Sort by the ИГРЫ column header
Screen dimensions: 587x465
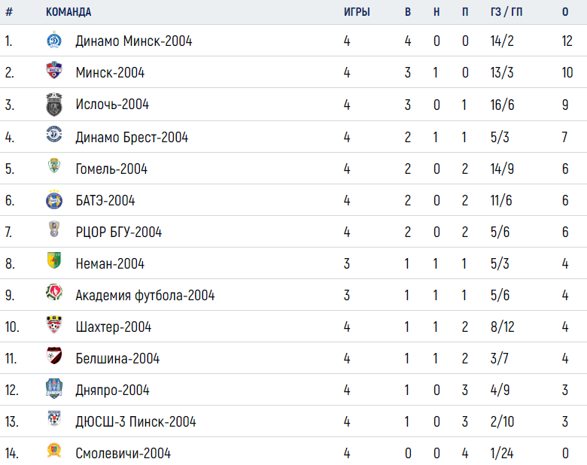click(357, 12)
